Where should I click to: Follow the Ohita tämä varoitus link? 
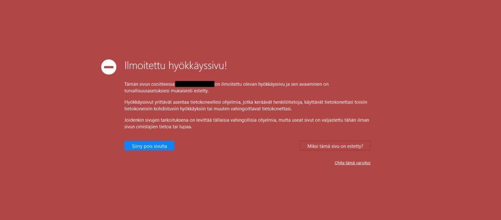[x=352, y=163]
